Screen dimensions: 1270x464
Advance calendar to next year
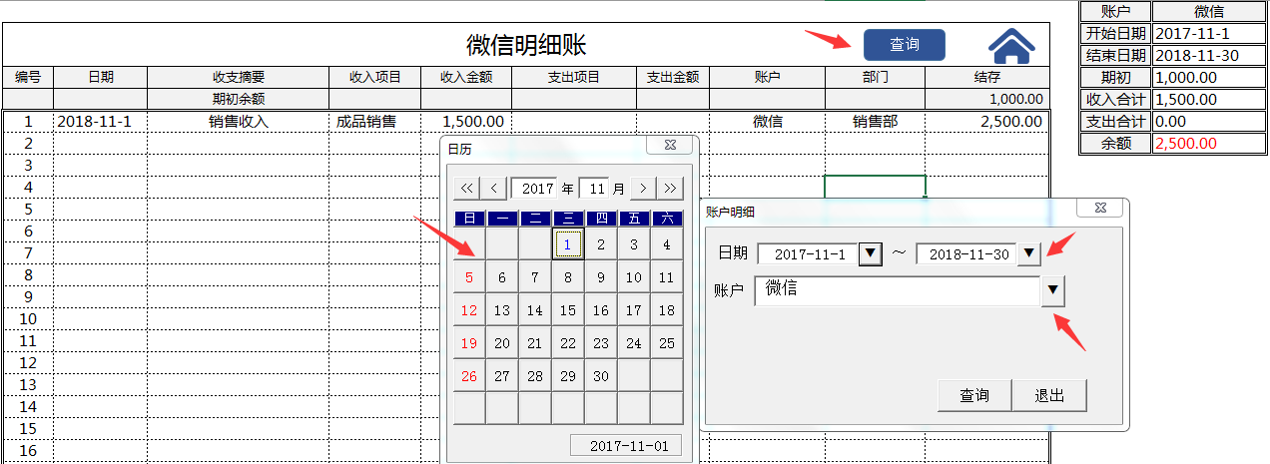coord(671,188)
